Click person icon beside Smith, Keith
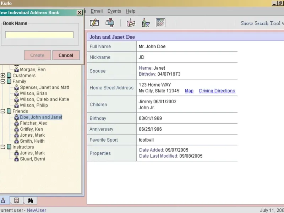The image size is (284, 213). tap(16, 141)
